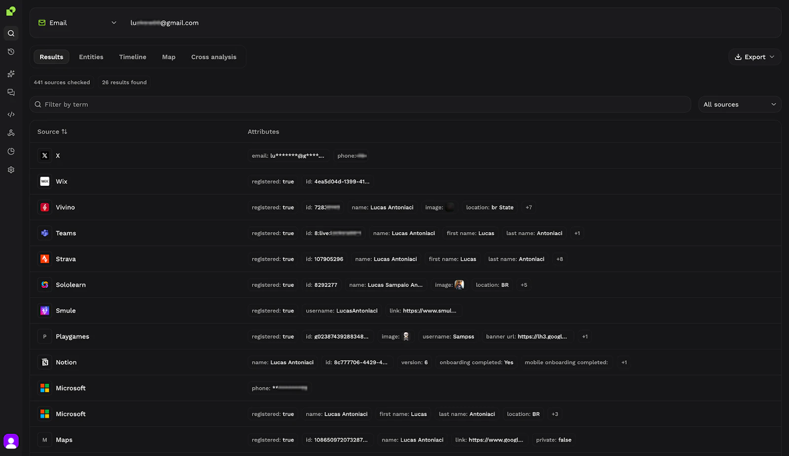Click the Sololearn id 8292277 chip
This screenshot has width=789, height=456.
tap(322, 285)
